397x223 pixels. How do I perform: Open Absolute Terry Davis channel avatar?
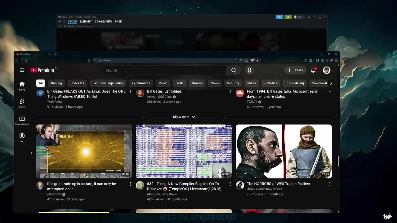[140, 186]
